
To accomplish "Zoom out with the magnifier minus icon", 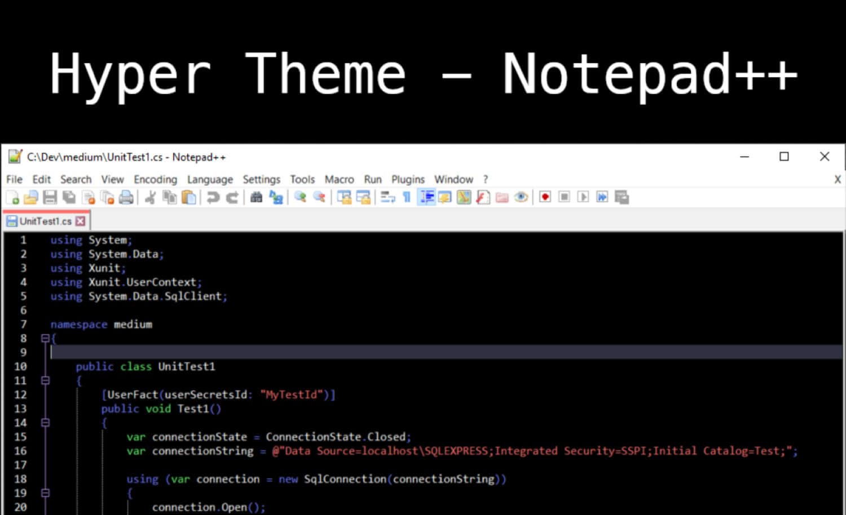I will pos(319,197).
